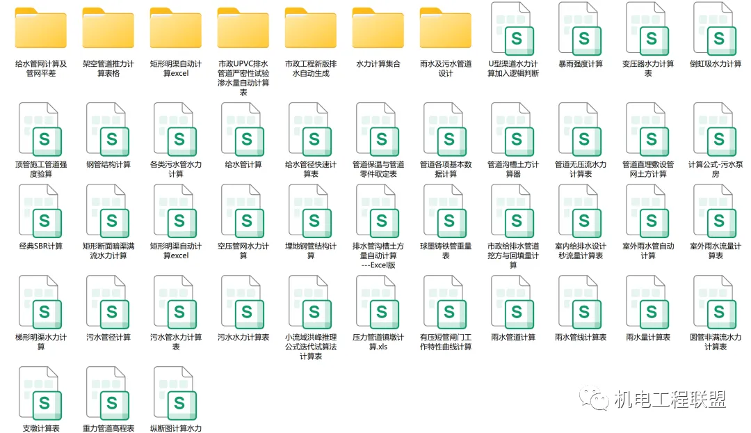The height and width of the screenshot is (433, 751).
Task: Select the 有压短管闸门工作特性曲线计算 file name
Action: pos(446,342)
